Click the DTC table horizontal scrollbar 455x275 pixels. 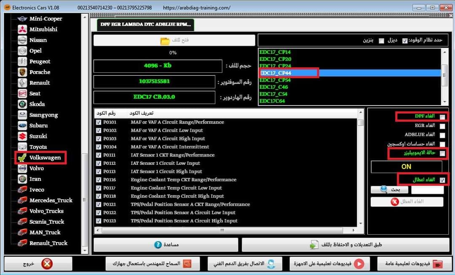(222, 230)
